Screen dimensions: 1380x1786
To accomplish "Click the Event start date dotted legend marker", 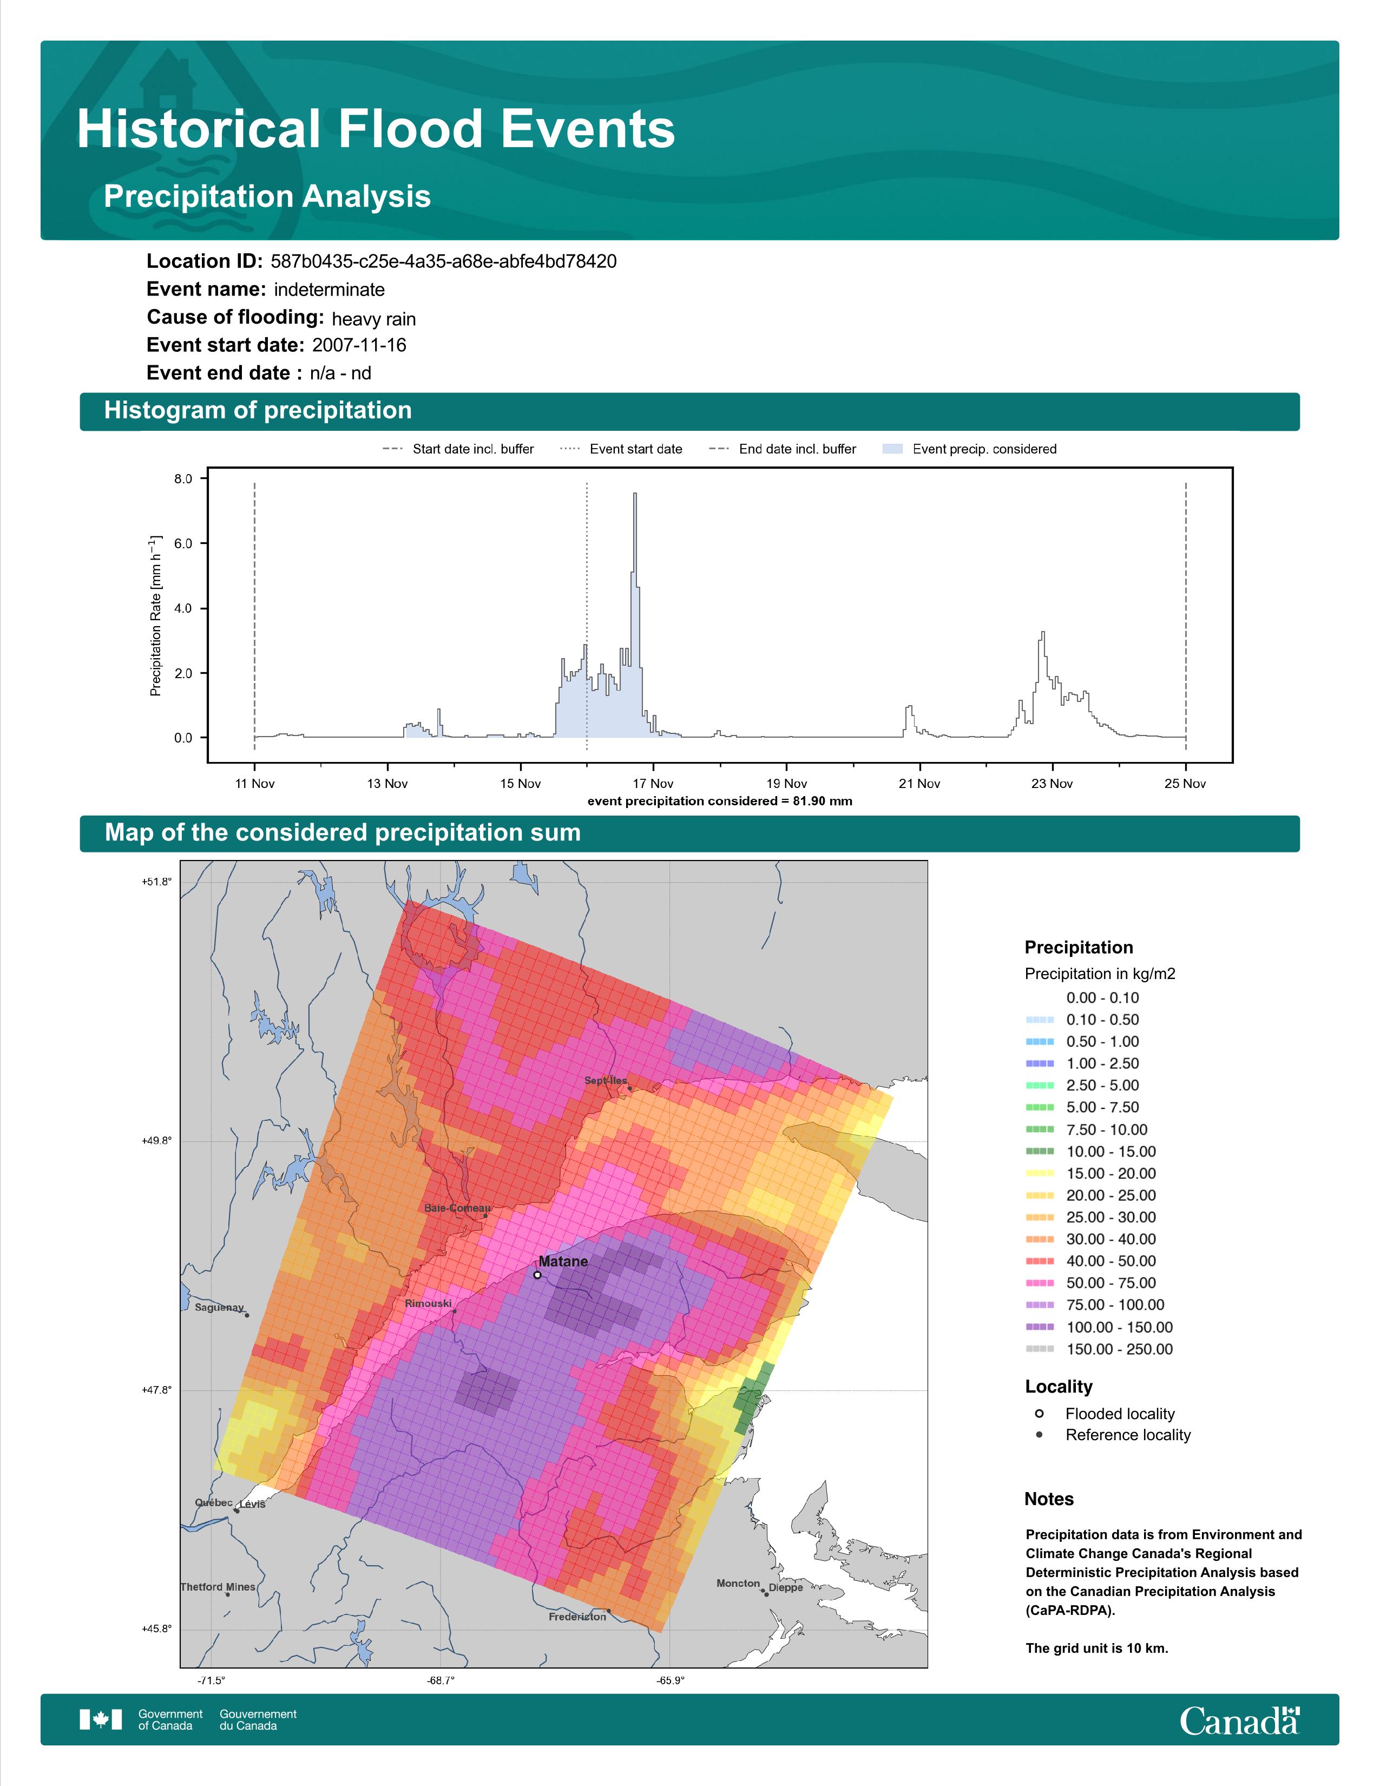I will (x=570, y=449).
